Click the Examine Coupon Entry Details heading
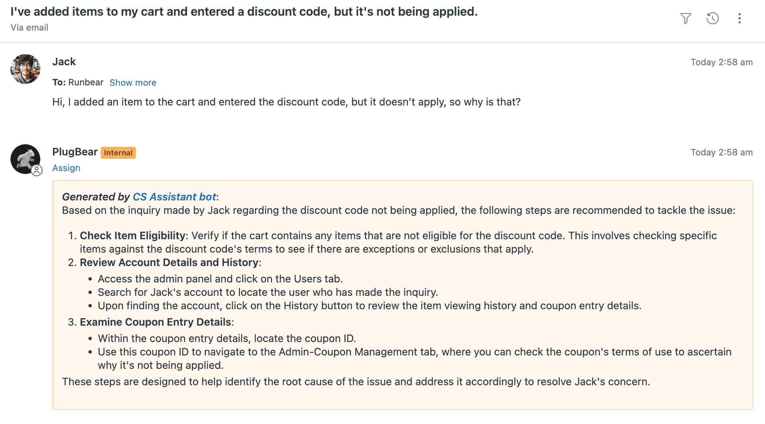The image size is (765, 424). pos(155,322)
